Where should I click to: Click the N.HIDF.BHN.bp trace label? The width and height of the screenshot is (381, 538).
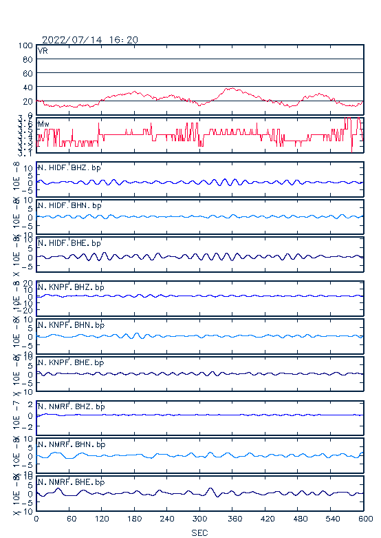[x=70, y=205]
